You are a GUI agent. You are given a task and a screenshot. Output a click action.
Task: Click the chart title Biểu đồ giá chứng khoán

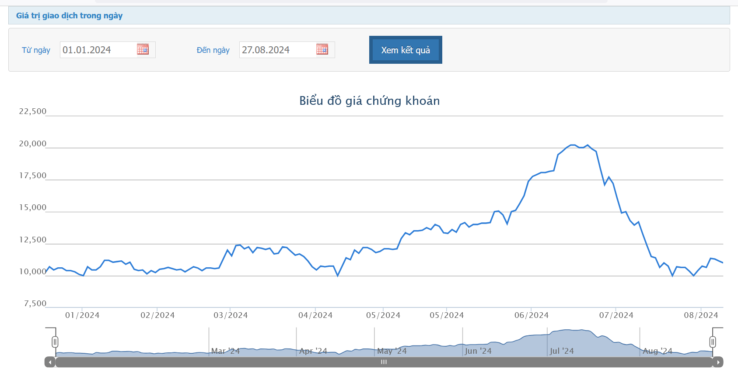coord(369,101)
